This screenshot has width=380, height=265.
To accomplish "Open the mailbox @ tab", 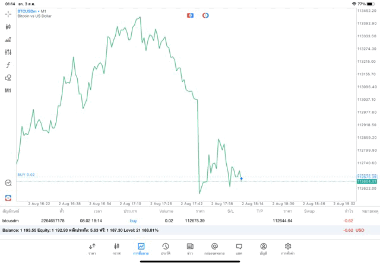I will click(214, 248).
